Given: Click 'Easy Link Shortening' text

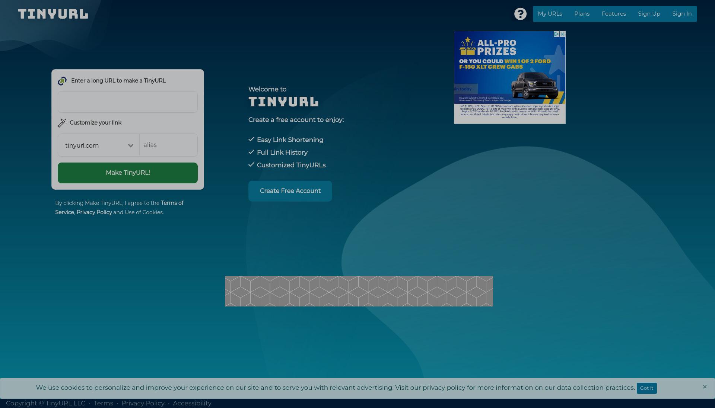Looking at the screenshot, I should tap(290, 140).
